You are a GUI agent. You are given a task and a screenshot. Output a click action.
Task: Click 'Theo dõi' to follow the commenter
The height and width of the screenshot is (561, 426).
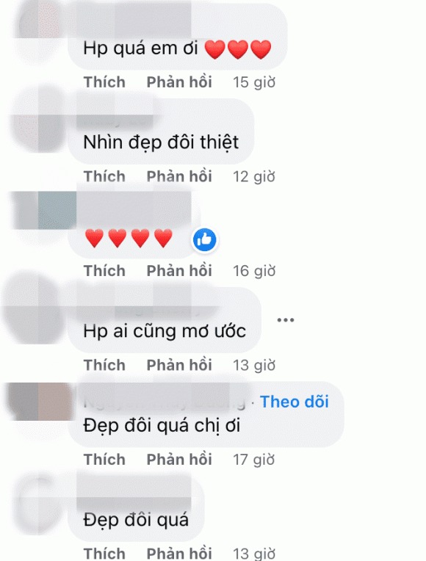point(295,402)
